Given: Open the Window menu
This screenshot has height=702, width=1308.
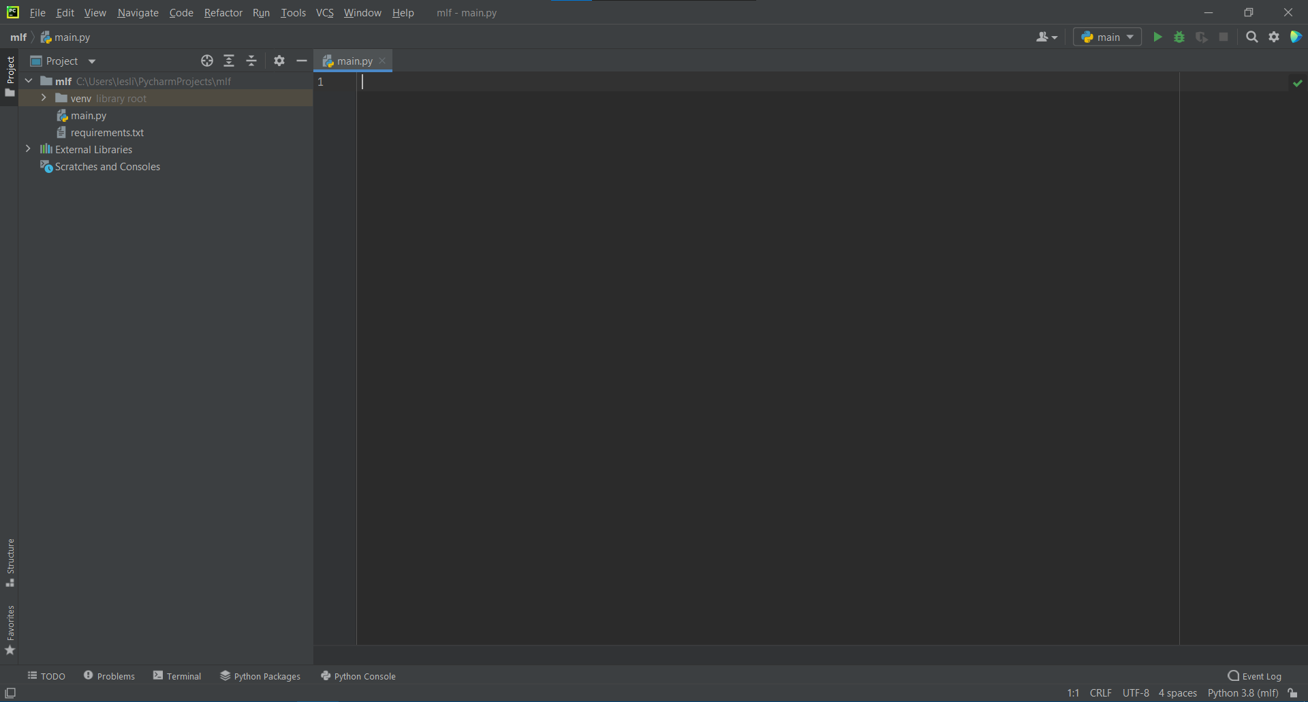Looking at the screenshot, I should tap(362, 13).
